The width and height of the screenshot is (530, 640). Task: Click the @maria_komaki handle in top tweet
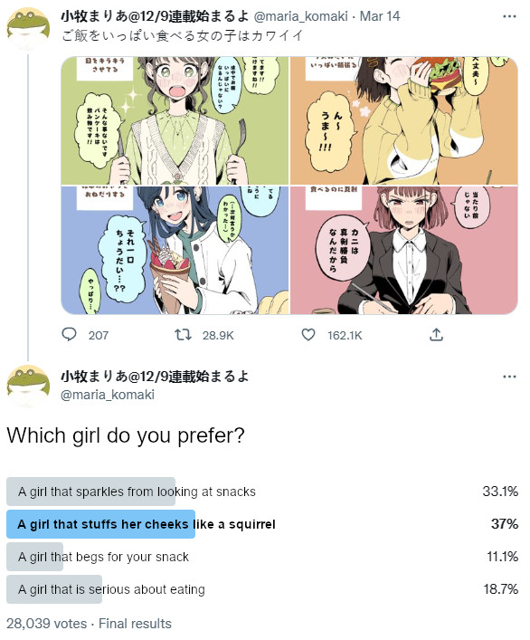click(x=301, y=16)
